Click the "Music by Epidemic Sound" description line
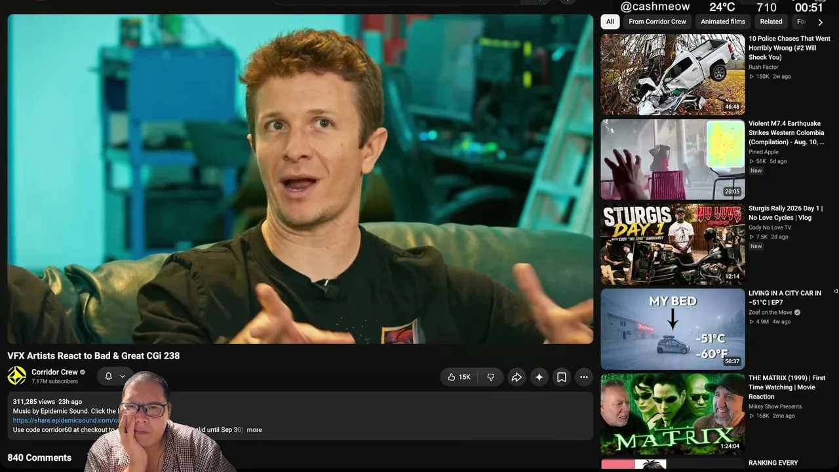Viewport: 839px width, 472px height. 66,411
